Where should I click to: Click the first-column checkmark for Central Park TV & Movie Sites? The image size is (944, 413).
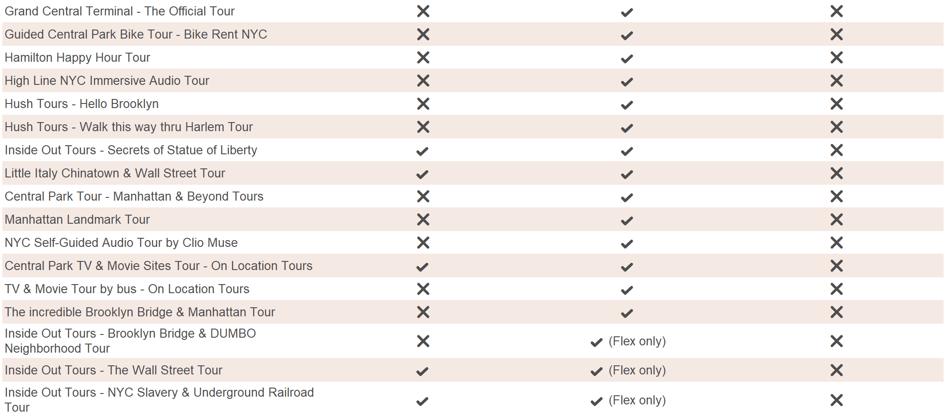point(422,267)
